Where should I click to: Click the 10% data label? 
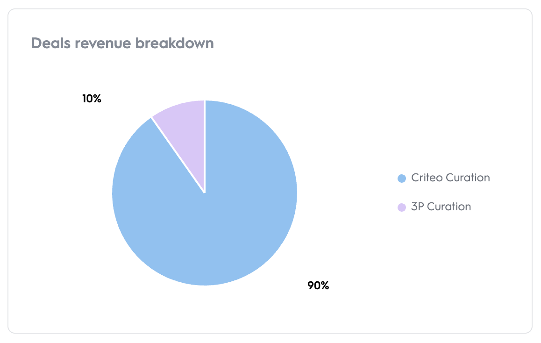[x=92, y=99]
